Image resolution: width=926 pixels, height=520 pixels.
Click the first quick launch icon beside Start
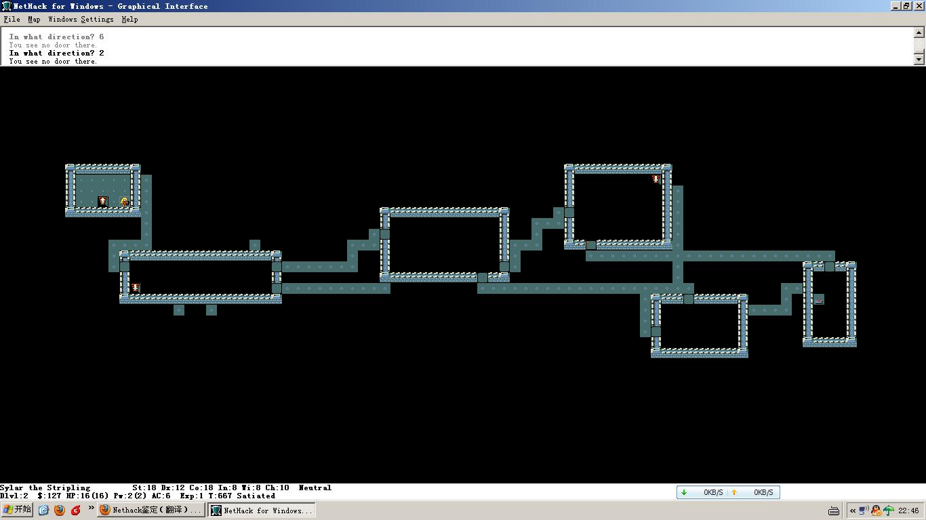[43, 510]
